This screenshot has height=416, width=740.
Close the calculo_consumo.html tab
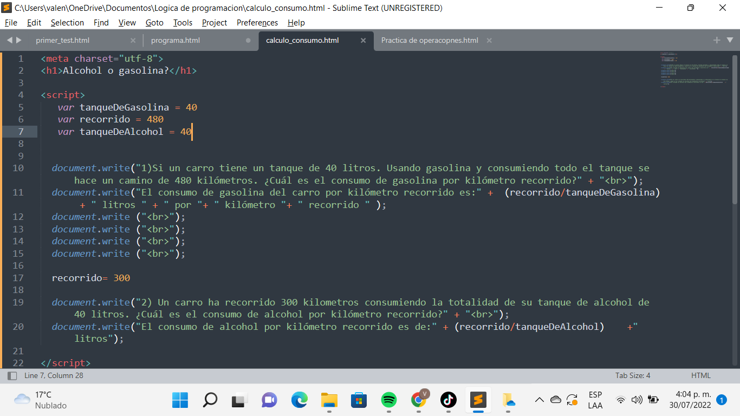click(x=363, y=40)
